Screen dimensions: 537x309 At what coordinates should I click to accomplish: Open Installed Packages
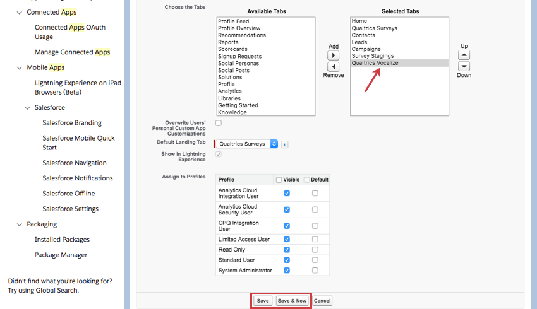coord(62,240)
